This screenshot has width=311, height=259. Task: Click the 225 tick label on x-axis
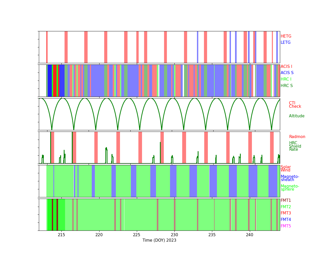137,234
